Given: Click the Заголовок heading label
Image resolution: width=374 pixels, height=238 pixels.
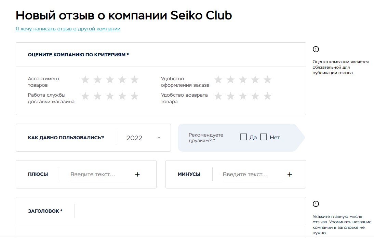Looking at the screenshot, I should click(x=44, y=211).
